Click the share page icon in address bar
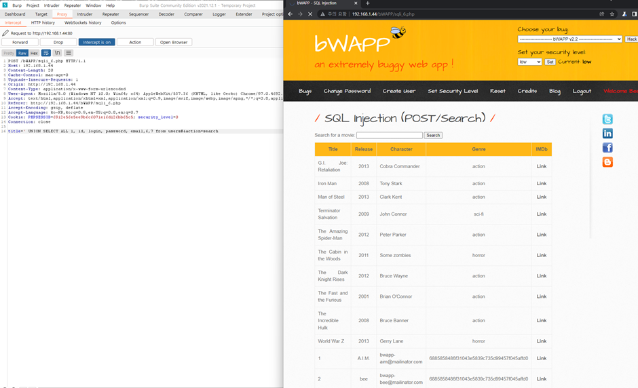 tap(602, 14)
